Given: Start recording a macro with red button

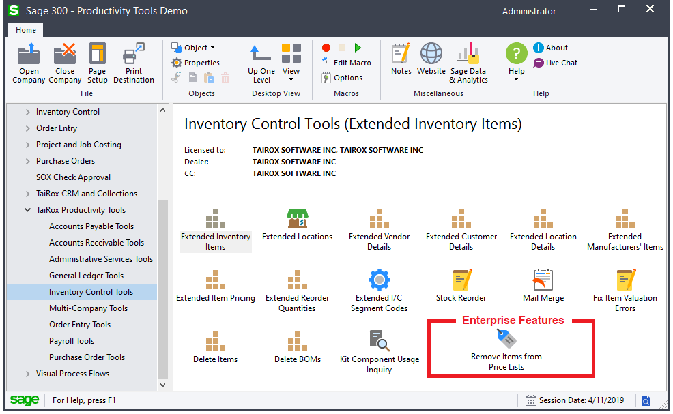Looking at the screenshot, I should [x=326, y=48].
